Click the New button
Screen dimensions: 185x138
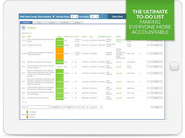(x=157, y=107)
